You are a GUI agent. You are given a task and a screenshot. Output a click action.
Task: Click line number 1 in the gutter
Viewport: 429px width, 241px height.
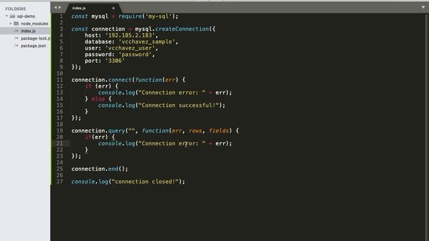tap(61, 16)
